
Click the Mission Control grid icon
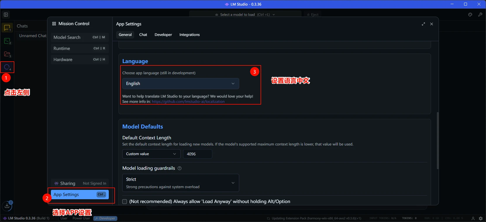54,24
